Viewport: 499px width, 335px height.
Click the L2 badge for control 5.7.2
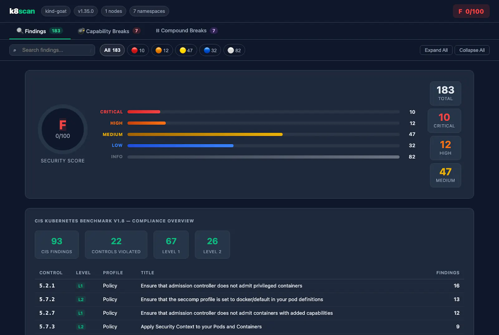[81, 299]
